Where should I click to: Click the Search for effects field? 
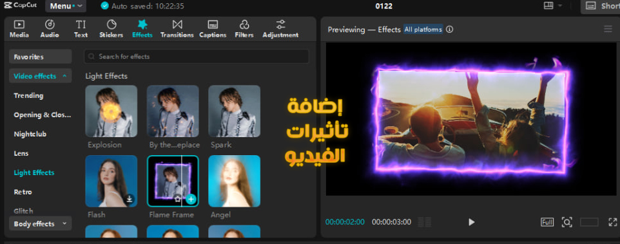pyautogui.click(x=196, y=57)
